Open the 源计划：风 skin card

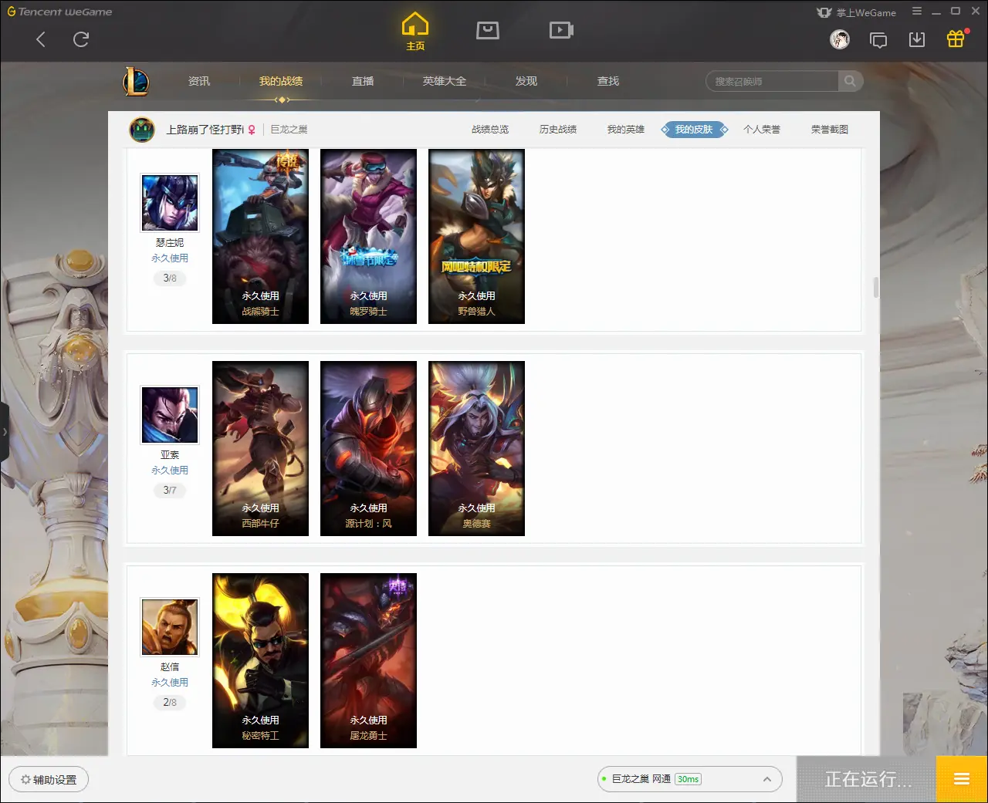[368, 449]
